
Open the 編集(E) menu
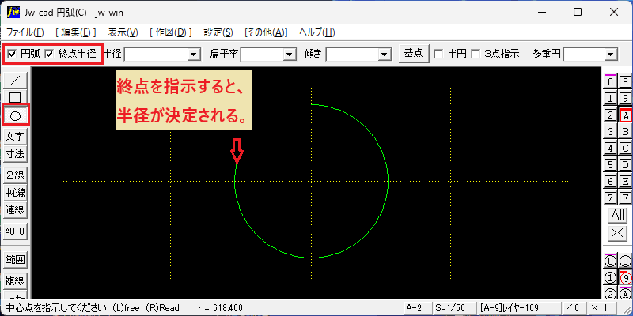tap(76, 32)
